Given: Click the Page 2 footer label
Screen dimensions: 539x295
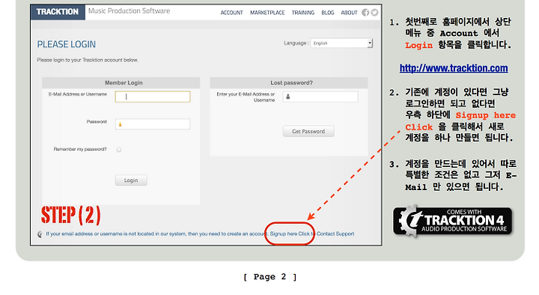Looking at the screenshot, I should pos(269,277).
